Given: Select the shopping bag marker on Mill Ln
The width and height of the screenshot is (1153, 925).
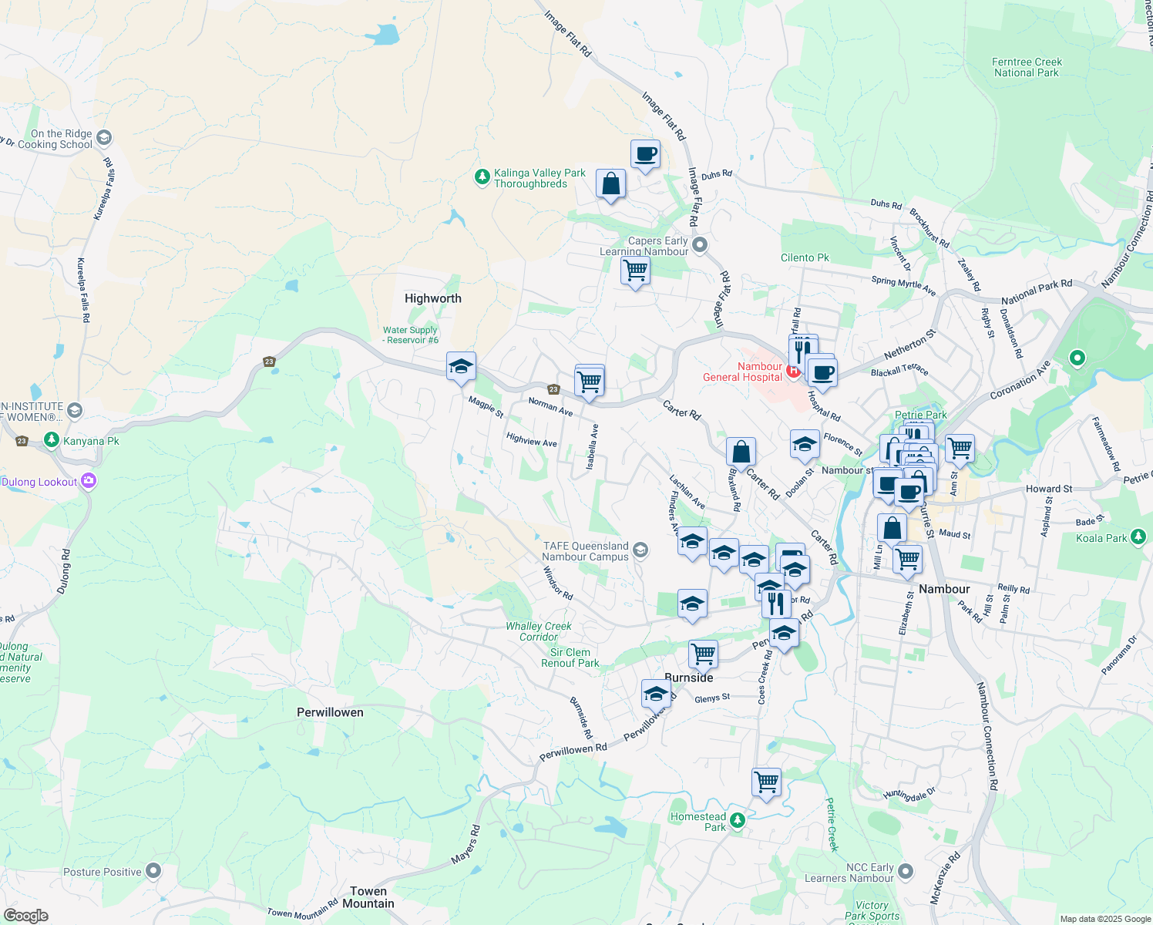Looking at the screenshot, I should coord(892,529).
